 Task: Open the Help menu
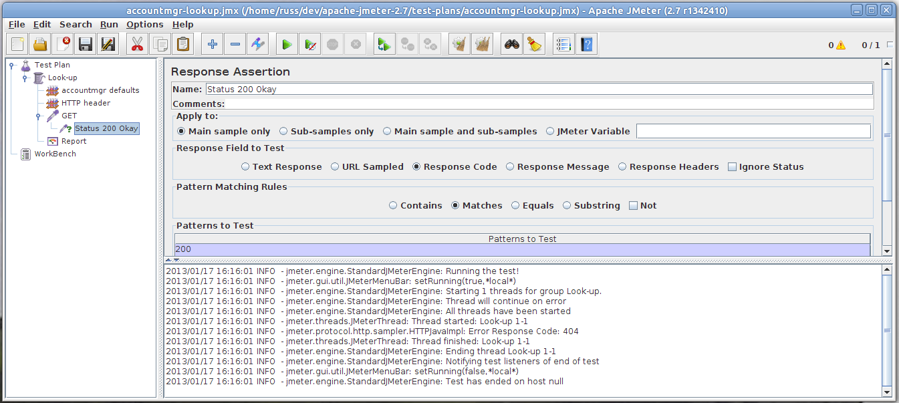182,25
